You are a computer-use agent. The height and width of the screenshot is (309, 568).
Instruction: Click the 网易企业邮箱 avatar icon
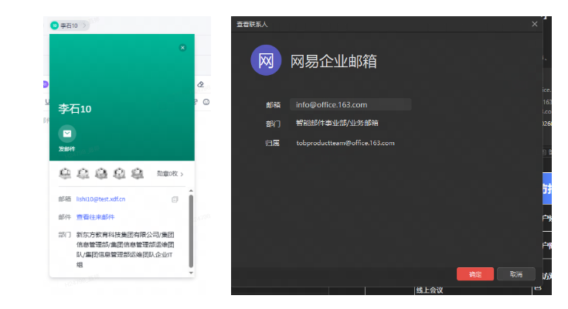pyautogui.click(x=266, y=60)
